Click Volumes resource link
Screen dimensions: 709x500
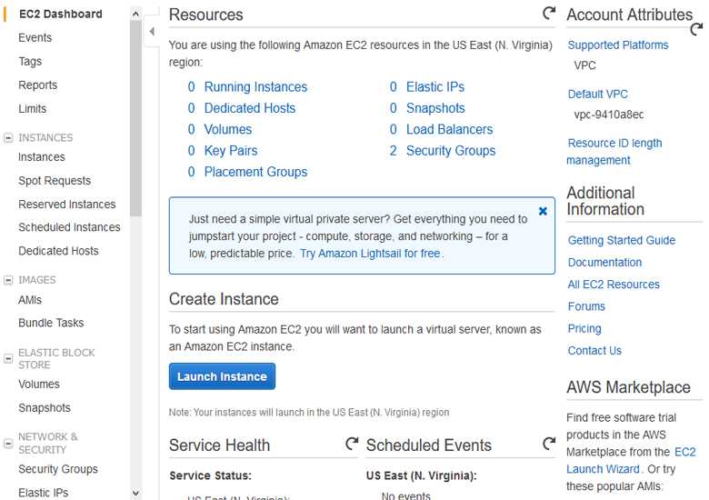coord(228,129)
